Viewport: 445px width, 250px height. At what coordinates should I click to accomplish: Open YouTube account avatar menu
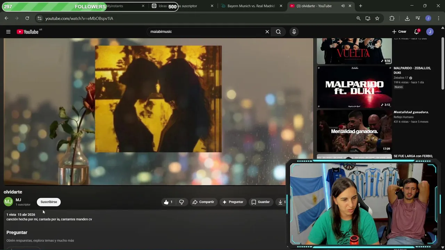(430, 32)
